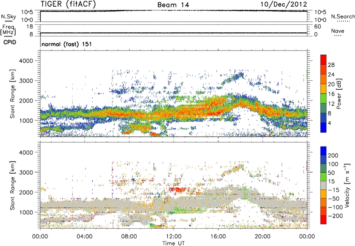Click the 28 label on Power colorbar
Screen dimensions: 355x246
(331, 65)
